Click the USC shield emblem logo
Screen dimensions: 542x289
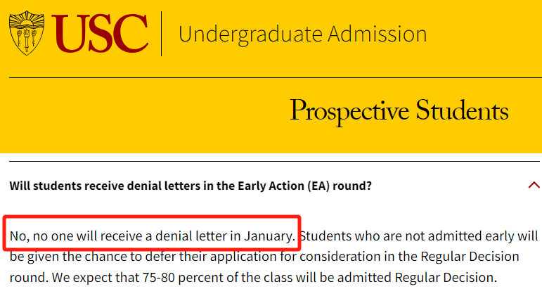[27, 33]
